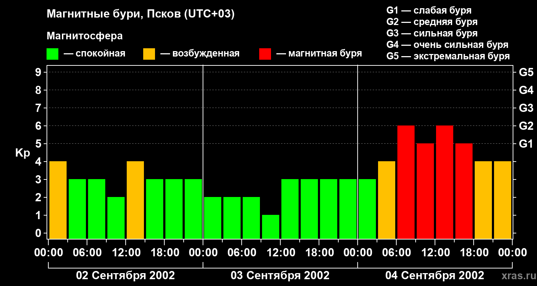Click the orange bar starting at 12:00 on 02 Сентября
The image size is (537, 286).
(135, 200)
